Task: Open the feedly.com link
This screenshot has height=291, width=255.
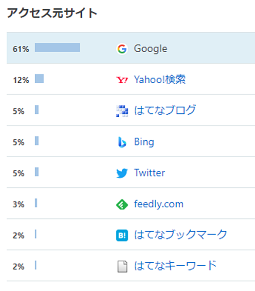Action: pyautogui.click(x=159, y=204)
